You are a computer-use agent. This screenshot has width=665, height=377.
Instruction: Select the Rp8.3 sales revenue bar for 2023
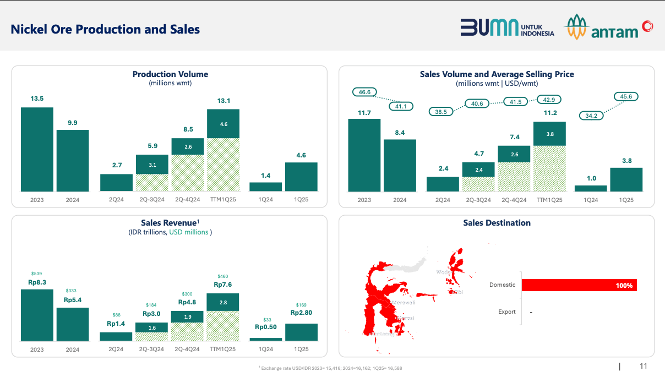pyautogui.click(x=37, y=315)
